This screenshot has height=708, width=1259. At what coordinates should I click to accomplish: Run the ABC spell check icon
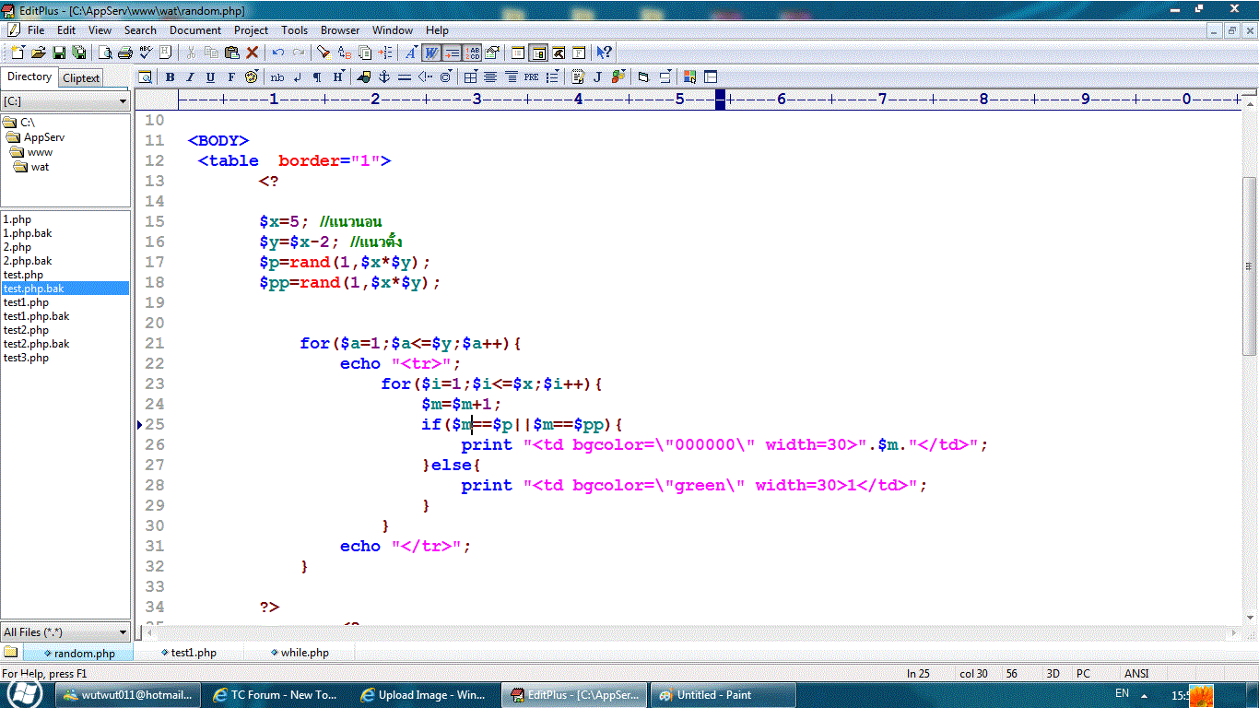146,53
